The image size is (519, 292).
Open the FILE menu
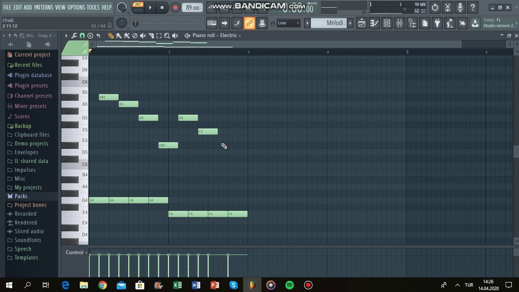click(x=7, y=7)
